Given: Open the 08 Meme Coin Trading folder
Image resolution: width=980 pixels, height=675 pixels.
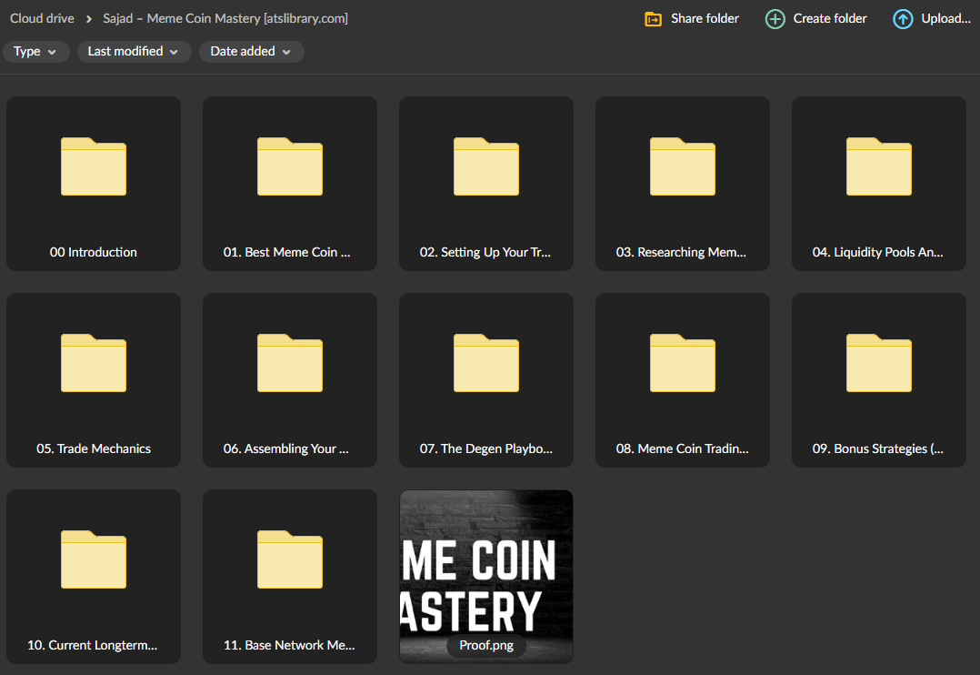Looking at the screenshot, I should point(682,364).
